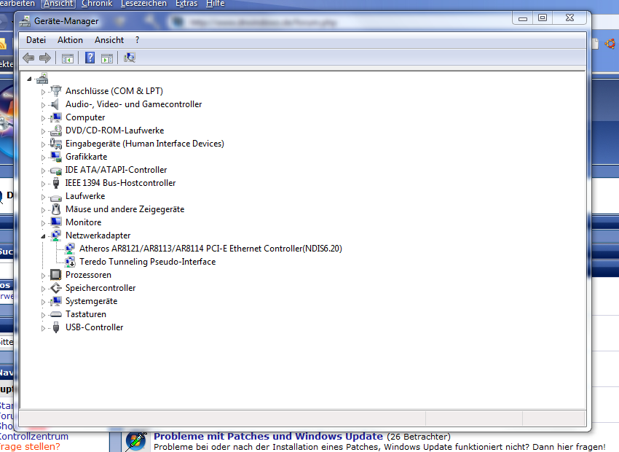Click the Back arrow toolbar icon
Viewport: 619px width, 452px height.
point(28,58)
